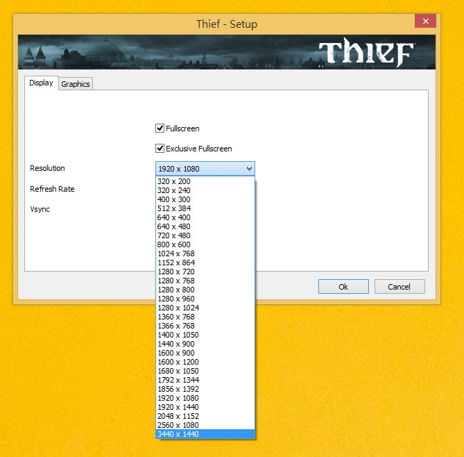The height and width of the screenshot is (457, 464).
Task: Close the Thief Setup window
Action: [x=425, y=21]
